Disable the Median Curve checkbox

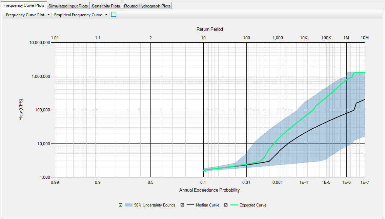[182, 205]
